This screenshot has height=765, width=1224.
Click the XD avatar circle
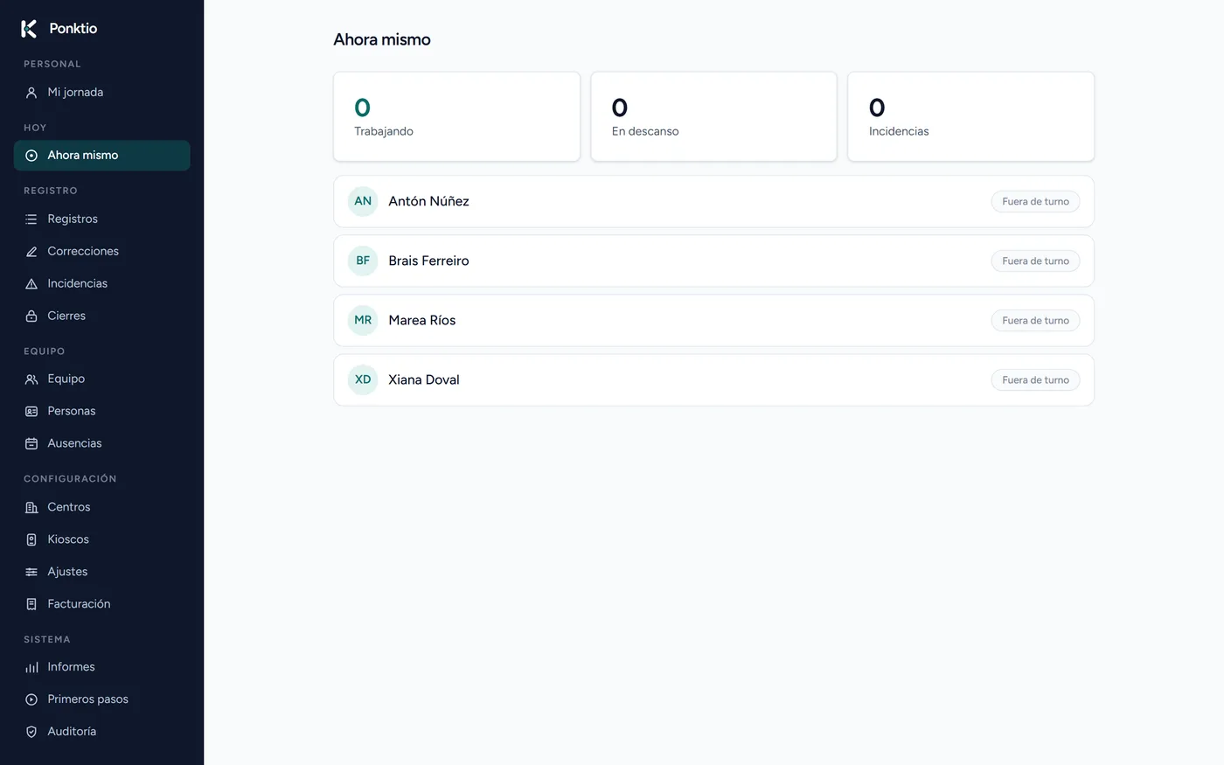coord(363,380)
